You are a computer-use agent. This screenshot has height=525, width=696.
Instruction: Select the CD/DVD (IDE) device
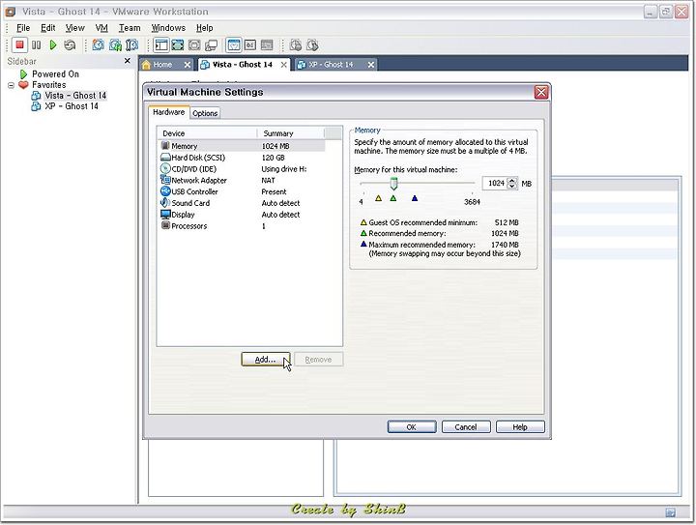[243, 169]
